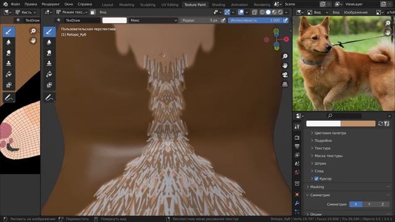Screen dimensions: 395x222
Task: Open Рендеринг menu
Action: click(51, 4)
